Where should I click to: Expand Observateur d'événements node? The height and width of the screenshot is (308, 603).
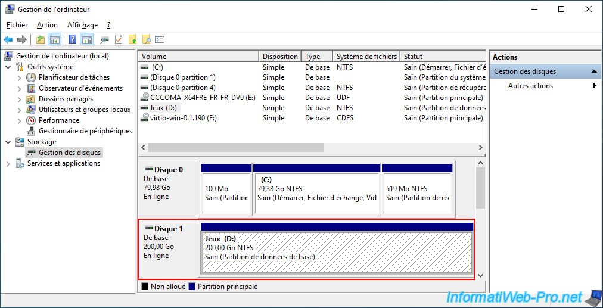tap(20, 88)
